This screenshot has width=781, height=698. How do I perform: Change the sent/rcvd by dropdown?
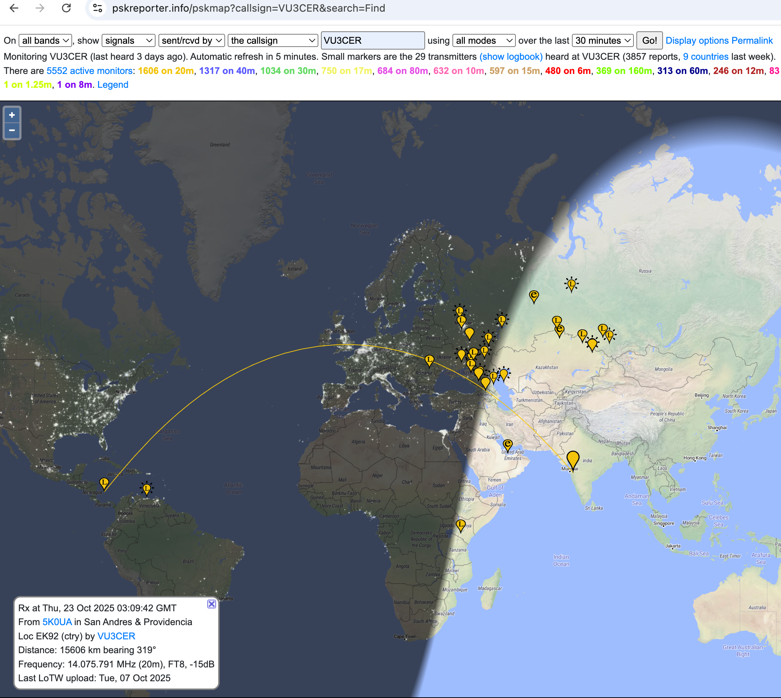click(192, 40)
